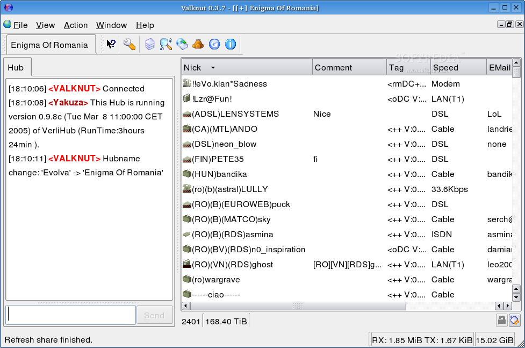The height and width of the screenshot is (348, 525).
Task: Click user icon for (ADSL)LENSYSTEMS
Action: coord(187,115)
